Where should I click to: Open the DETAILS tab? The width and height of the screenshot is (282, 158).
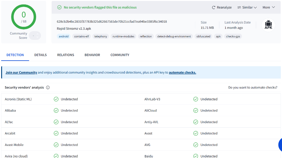point(41,55)
